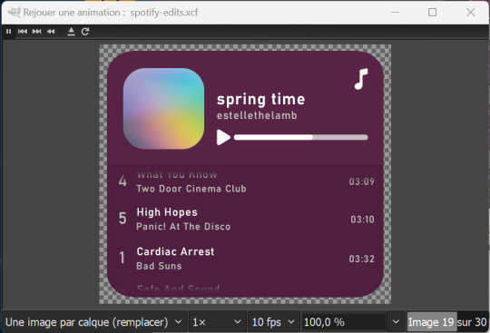The width and height of the screenshot is (490, 333).
Task: Pause the animation playback
Action: pos(9,31)
